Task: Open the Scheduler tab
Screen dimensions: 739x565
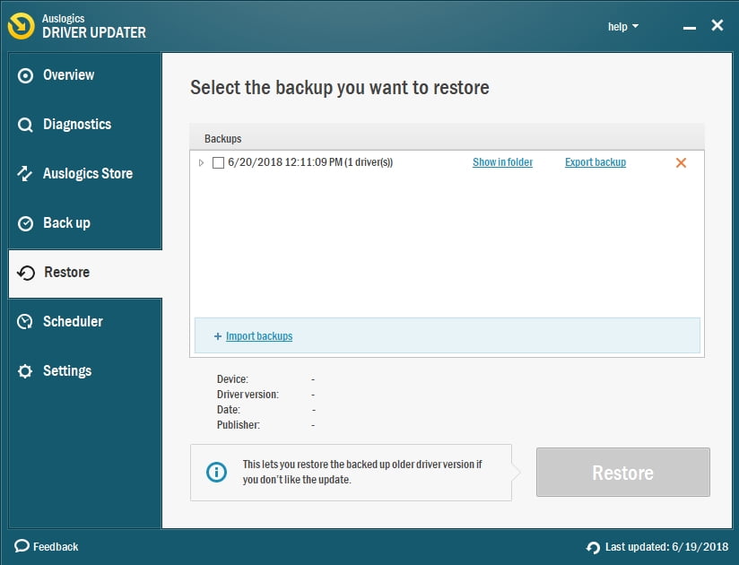Action: point(85,321)
